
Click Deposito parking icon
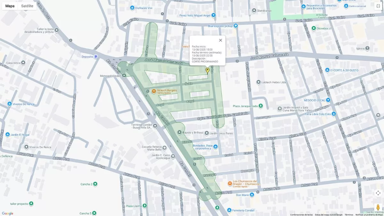pyautogui.click(x=96, y=57)
